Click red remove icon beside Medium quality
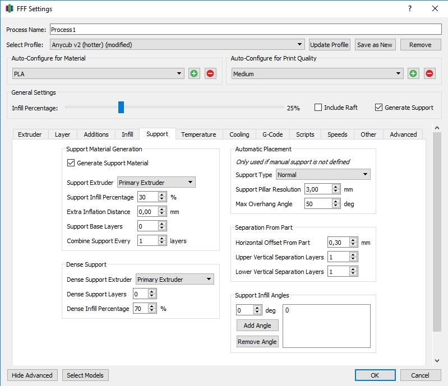448x386 pixels. (x=429, y=73)
